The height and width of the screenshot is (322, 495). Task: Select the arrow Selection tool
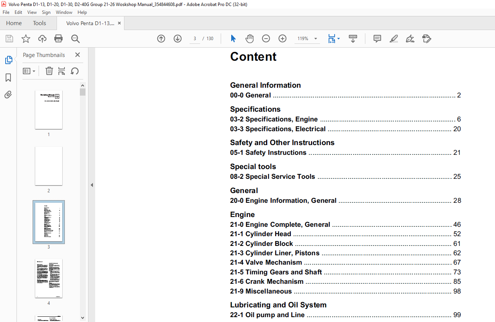click(233, 39)
